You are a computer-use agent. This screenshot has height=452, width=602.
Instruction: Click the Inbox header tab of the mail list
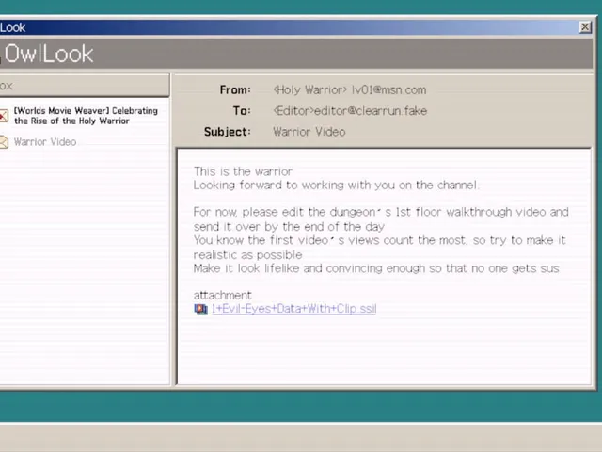[85, 86]
